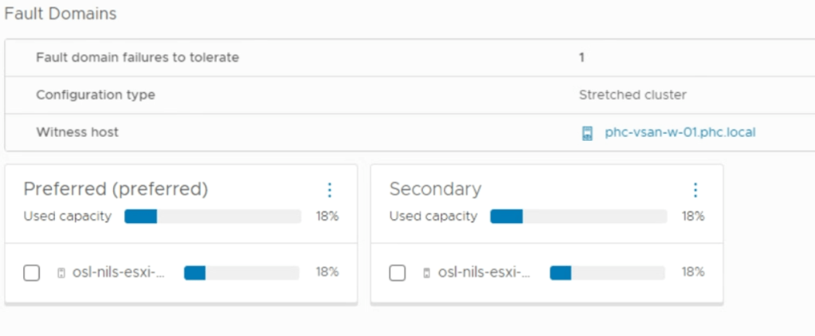Open Secondary fault domain actions menu

click(695, 189)
